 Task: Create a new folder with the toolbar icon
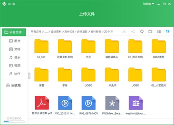coord(150,31)
